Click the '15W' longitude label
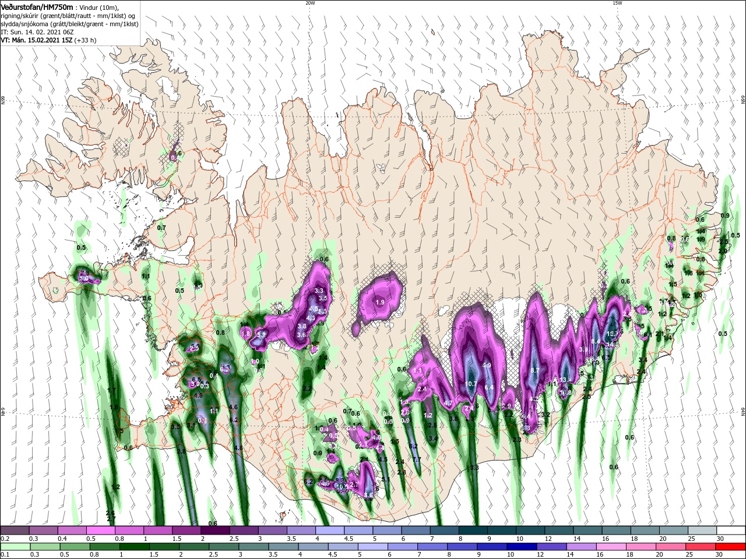This screenshot has width=746, height=559. [617, 3]
